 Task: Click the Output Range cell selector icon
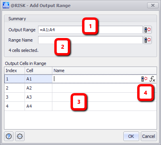tap(148, 30)
